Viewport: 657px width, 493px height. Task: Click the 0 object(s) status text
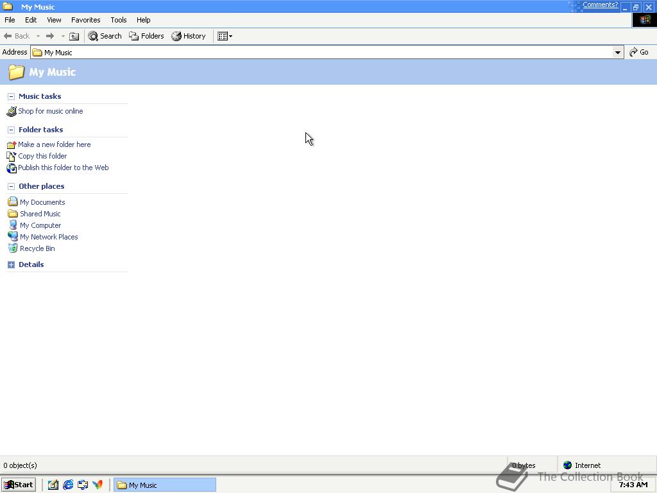(x=20, y=465)
